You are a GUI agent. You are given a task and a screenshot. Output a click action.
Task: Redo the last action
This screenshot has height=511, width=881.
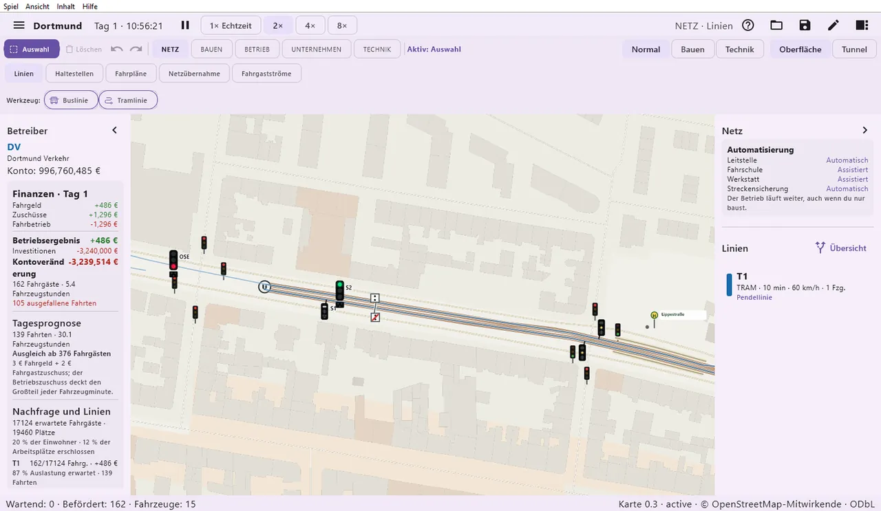pos(136,50)
